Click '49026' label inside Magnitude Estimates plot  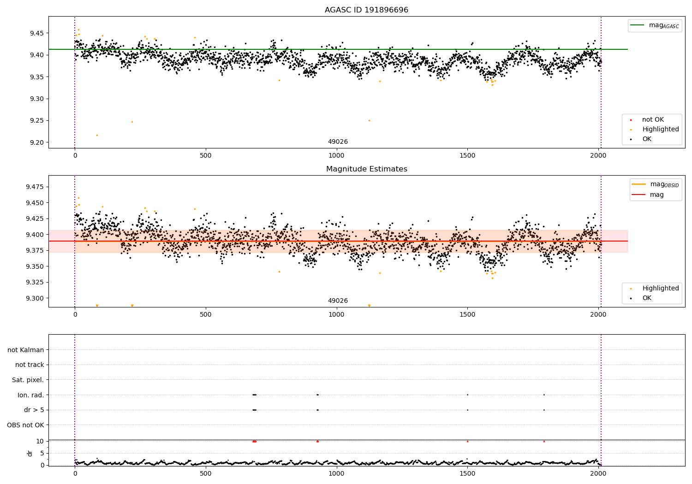[x=338, y=301]
